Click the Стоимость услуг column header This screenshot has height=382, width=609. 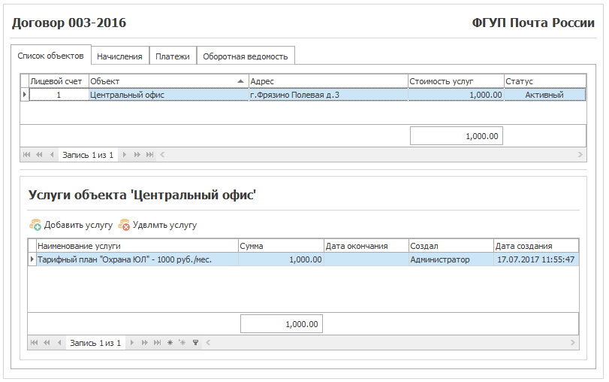(x=456, y=81)
